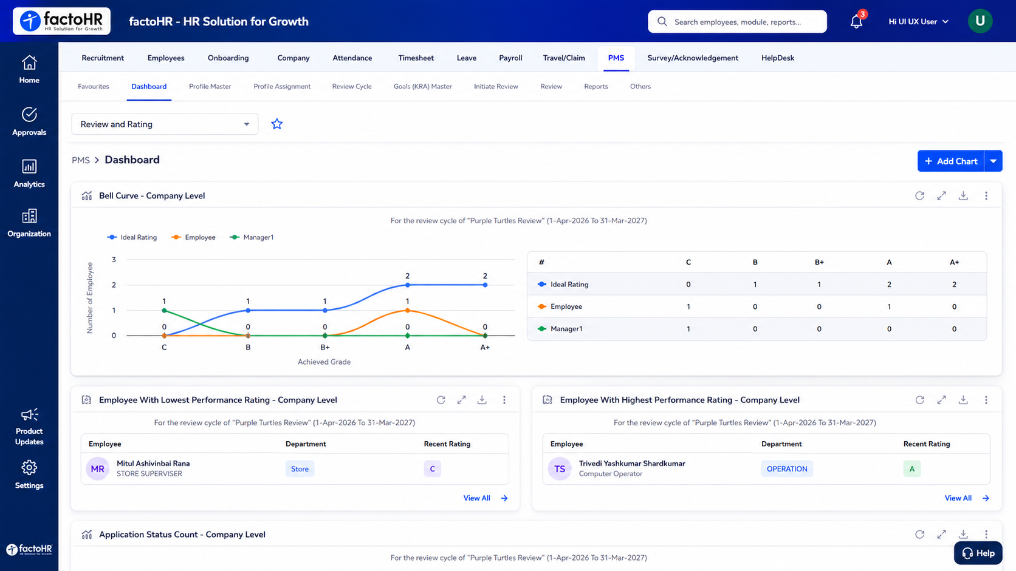Open Analytics in the sidebar
This screenshot has width=1016, height=571.
[x=29, y=174]
